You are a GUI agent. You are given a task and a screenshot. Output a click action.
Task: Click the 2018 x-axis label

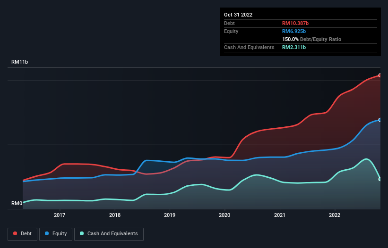pos(115,215)
